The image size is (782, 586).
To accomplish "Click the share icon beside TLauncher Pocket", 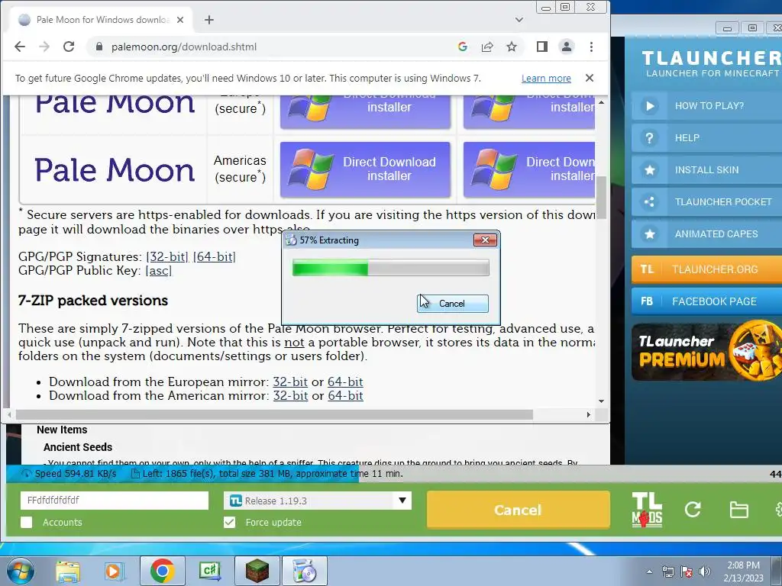I will 649,201.
